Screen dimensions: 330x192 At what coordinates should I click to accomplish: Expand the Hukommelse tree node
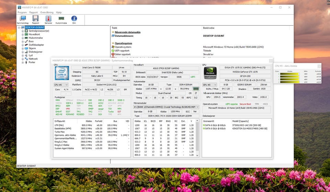click(x=23, y=38)
